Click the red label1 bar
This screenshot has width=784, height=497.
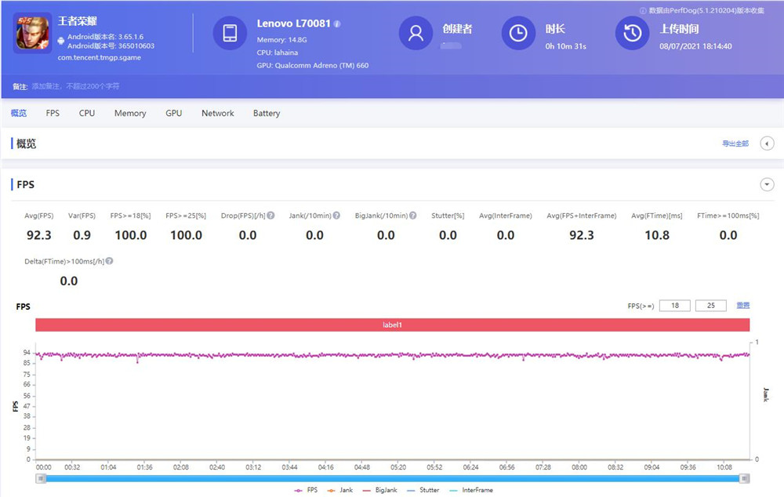coord(393,325)
